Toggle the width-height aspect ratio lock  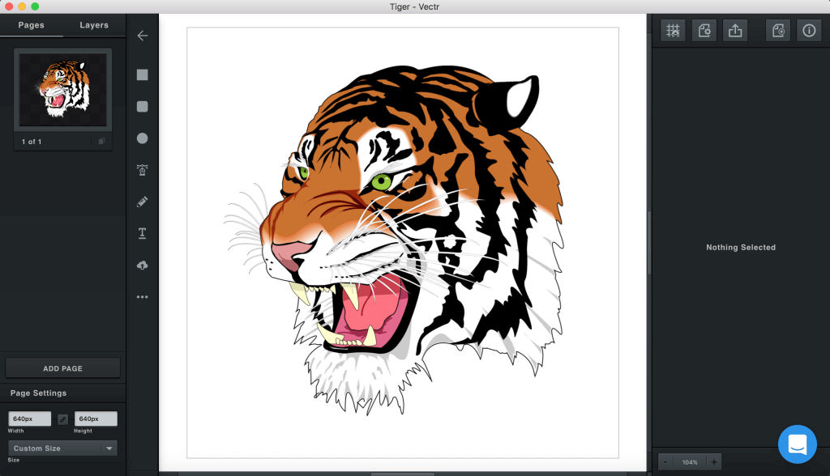(63, 419)
